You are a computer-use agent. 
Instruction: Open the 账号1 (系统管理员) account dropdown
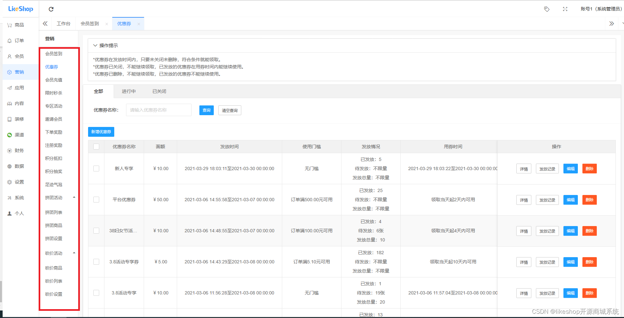601,9
